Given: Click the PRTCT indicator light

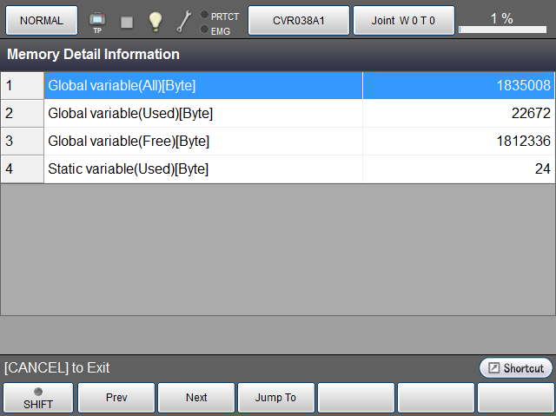Looking at the screenshot, I should pos(204,15).
